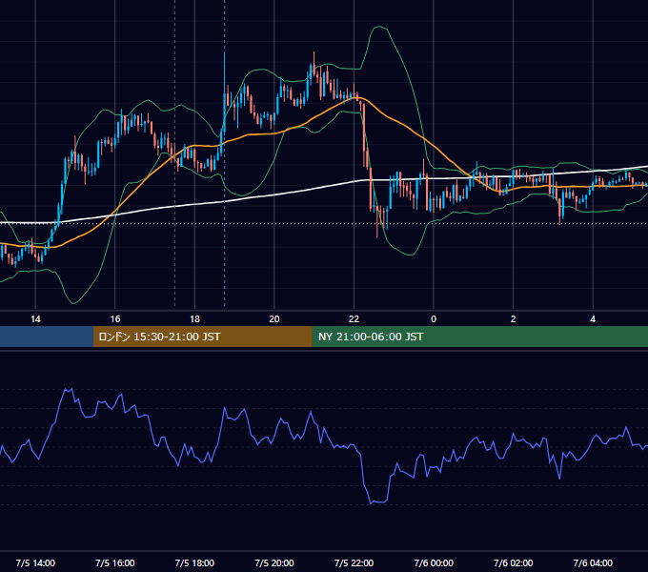Screen dimensions: 648x572
Task: Select the NY 21:00-06:00 JST session bar
Action: (479, 337)
